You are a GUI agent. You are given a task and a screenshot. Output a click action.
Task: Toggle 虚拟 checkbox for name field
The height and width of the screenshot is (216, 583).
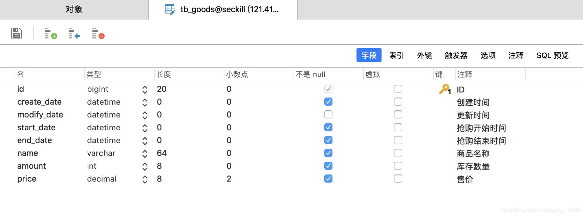tap(398, 153)
